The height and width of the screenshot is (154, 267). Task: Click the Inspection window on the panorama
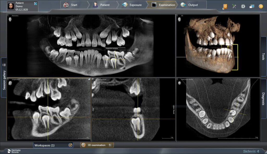click(115, 58)
